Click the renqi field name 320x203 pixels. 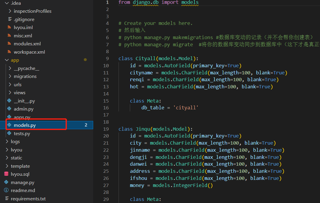click(137, 80)
